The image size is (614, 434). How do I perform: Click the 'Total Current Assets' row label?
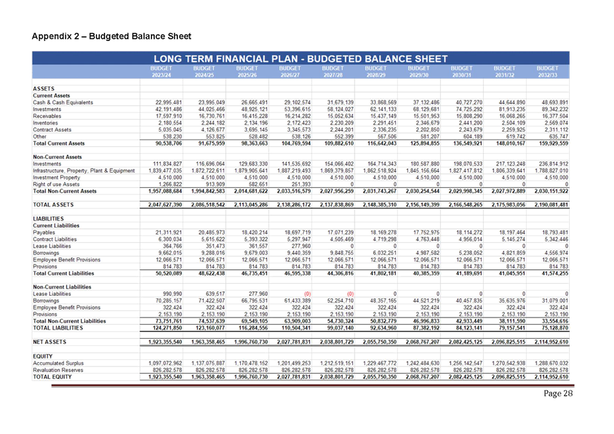click(x=59, y=144)
